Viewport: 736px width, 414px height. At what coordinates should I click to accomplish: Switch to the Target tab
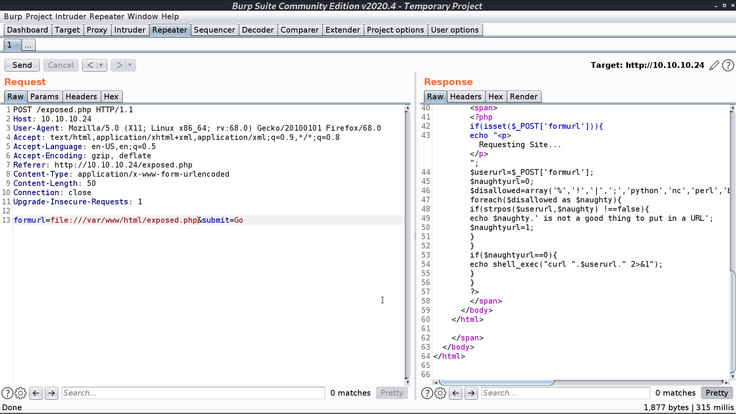(x=67, y=30)
